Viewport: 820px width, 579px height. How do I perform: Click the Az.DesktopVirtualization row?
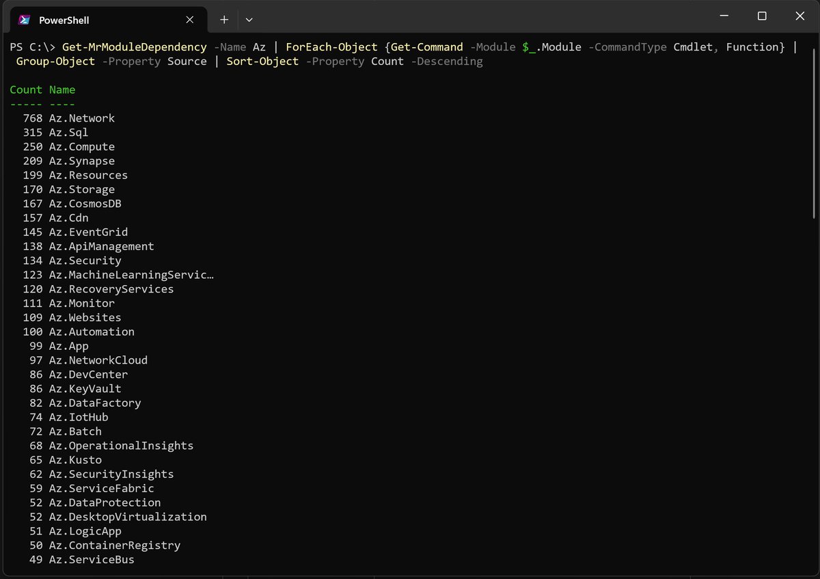pos(118,517)
